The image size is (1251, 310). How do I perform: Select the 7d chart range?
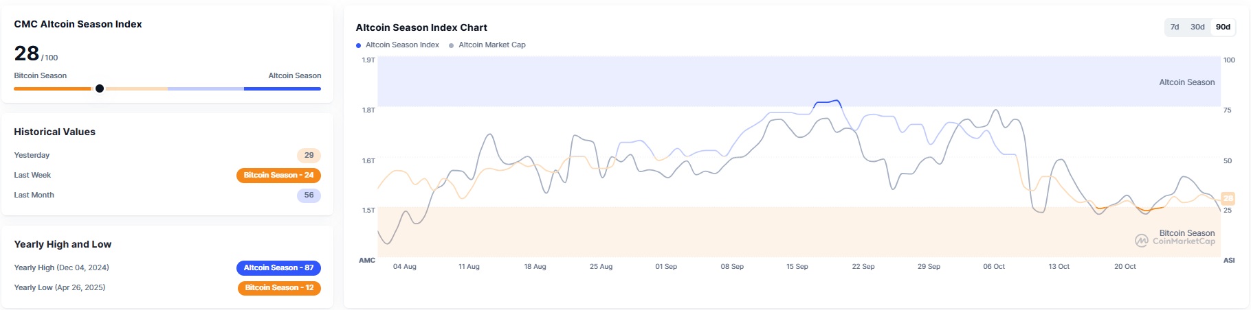pos(1175,27)
